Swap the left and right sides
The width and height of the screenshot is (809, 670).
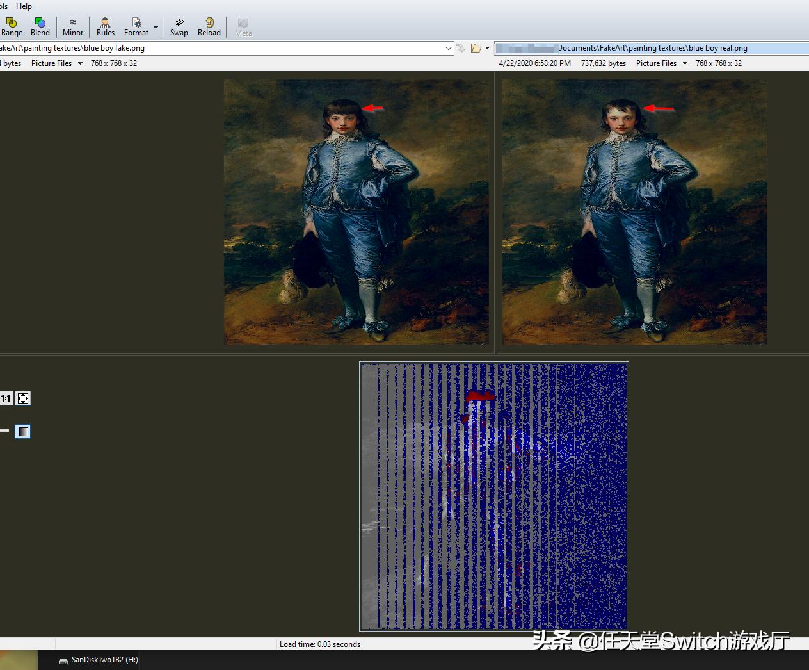click(x=179, y=27)
